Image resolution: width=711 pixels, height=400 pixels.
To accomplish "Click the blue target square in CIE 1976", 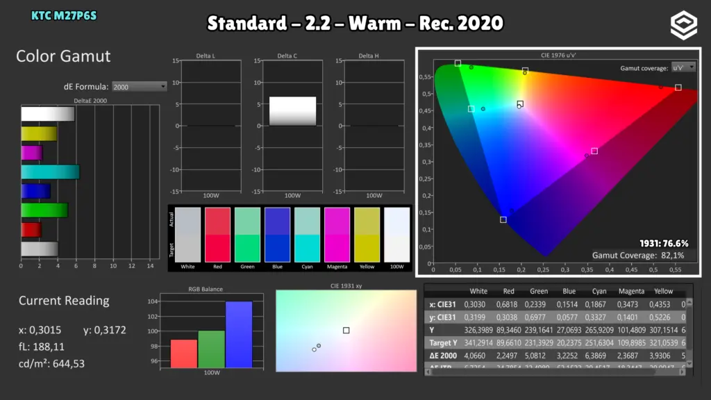I will pyautogui.click(x=503, y=219).
